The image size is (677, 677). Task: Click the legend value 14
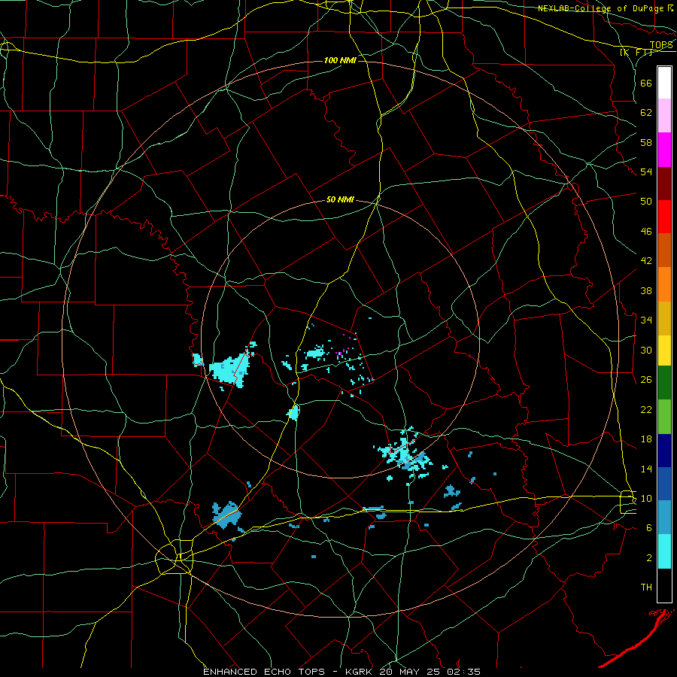tap(646, 469)
